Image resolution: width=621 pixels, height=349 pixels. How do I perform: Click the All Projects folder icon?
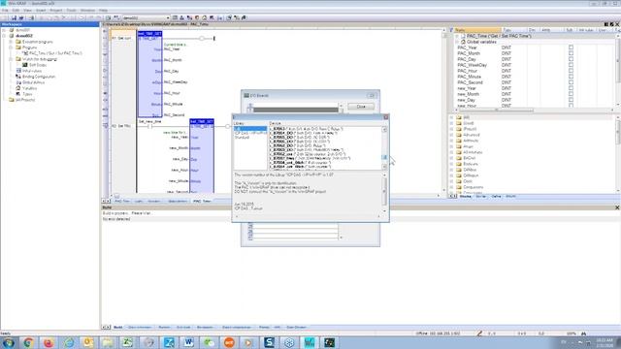11,100
